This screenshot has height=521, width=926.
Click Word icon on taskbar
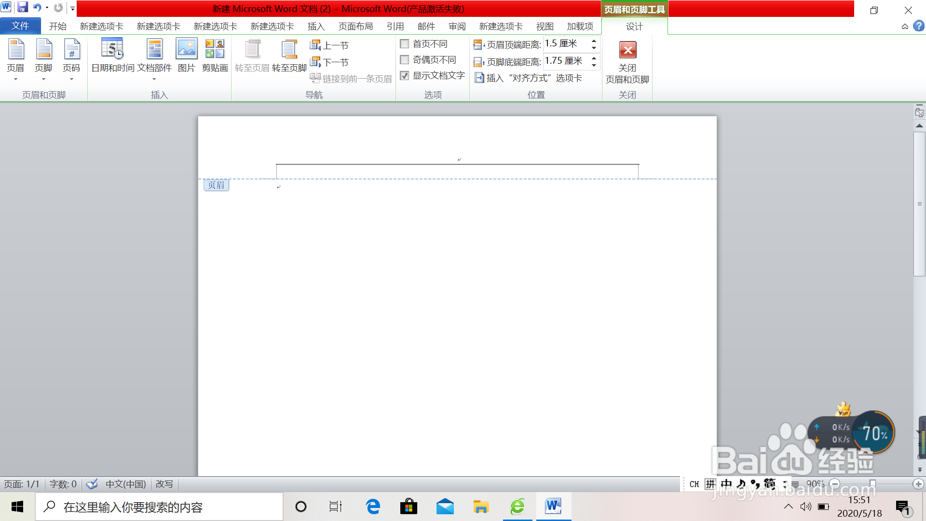click(x=553, y=507)
